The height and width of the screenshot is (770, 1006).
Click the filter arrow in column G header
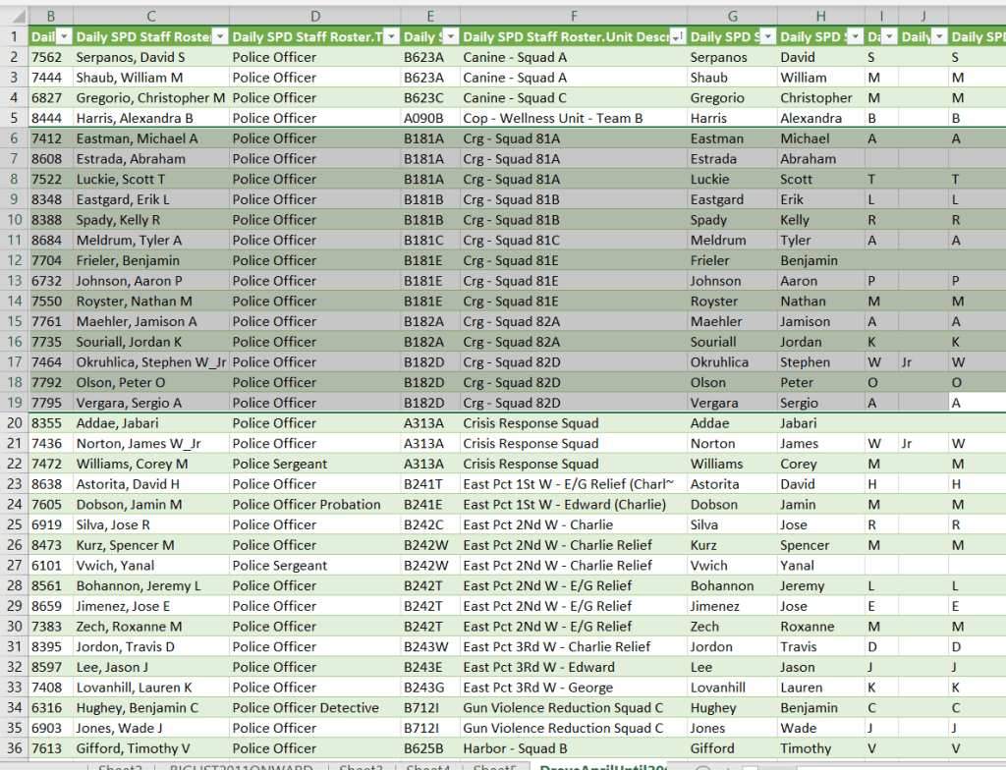click(767, 36)
